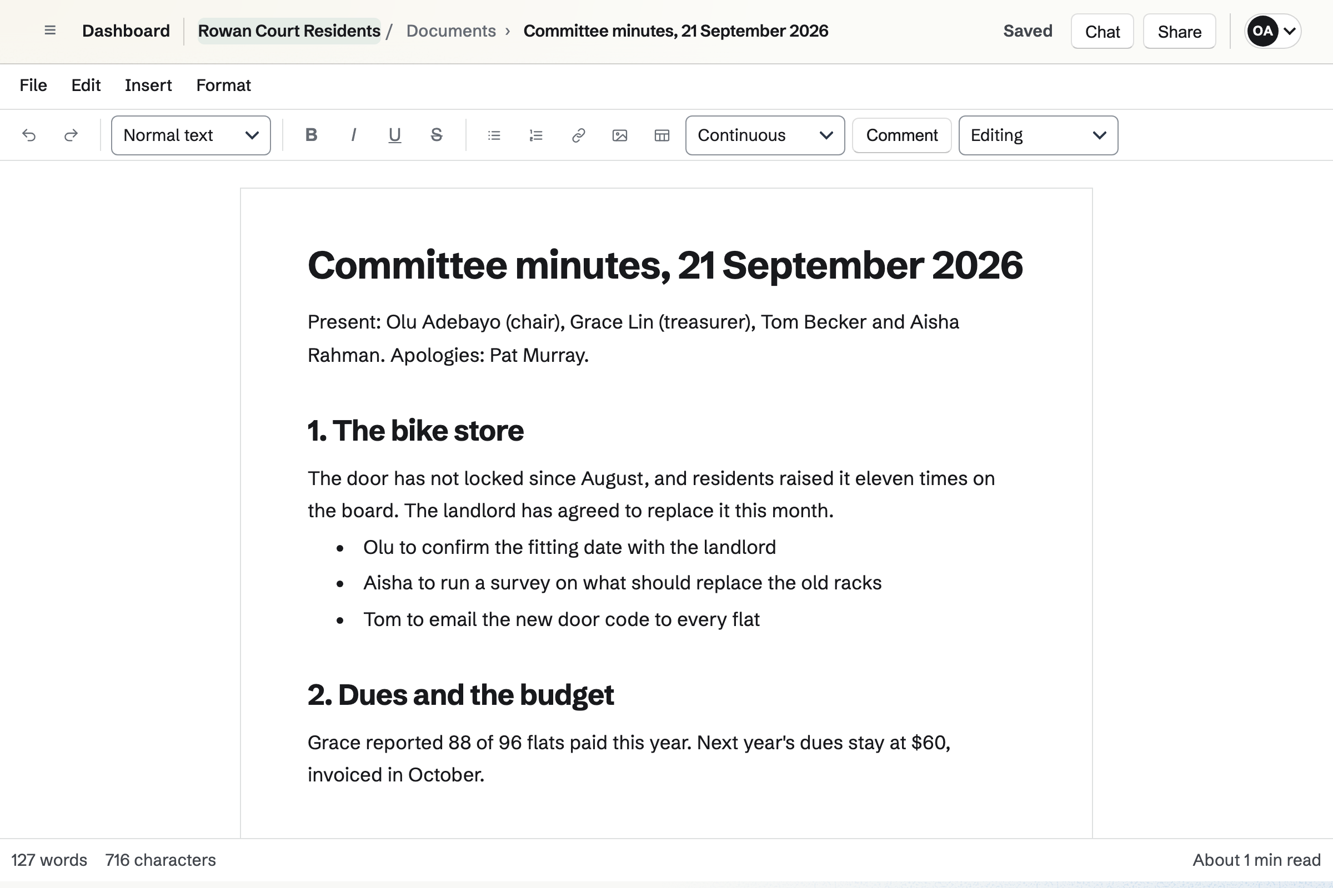Insert a hyperlink
This screenshot has width=1333, height=888.
[578, 135]
